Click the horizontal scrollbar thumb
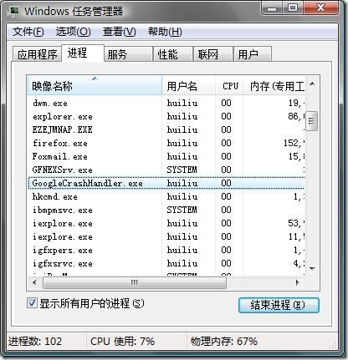The height and width of the screenshot is (360, 348). [x=135, y=282]
